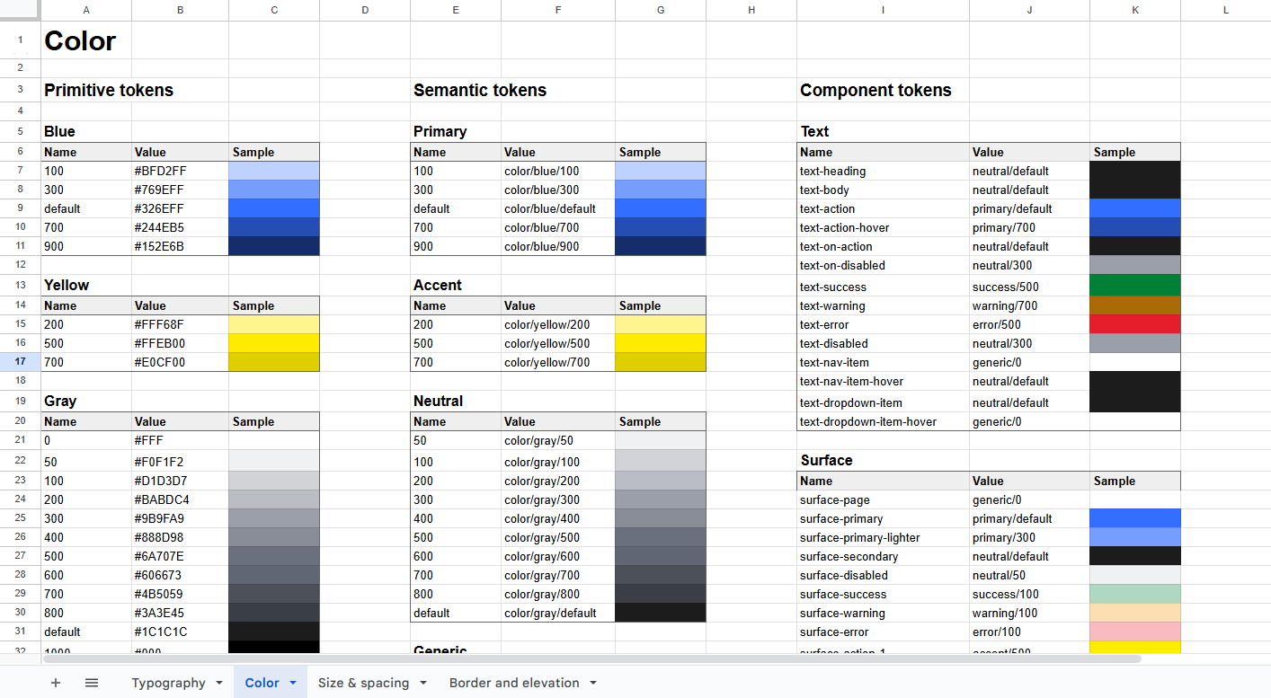
Task: Click the add new sheet plus icon
Action: 56,683
